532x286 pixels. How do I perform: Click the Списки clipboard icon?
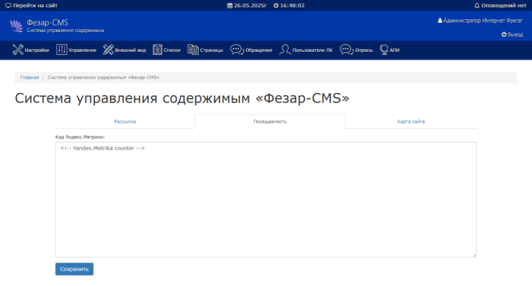click(158, 50)
